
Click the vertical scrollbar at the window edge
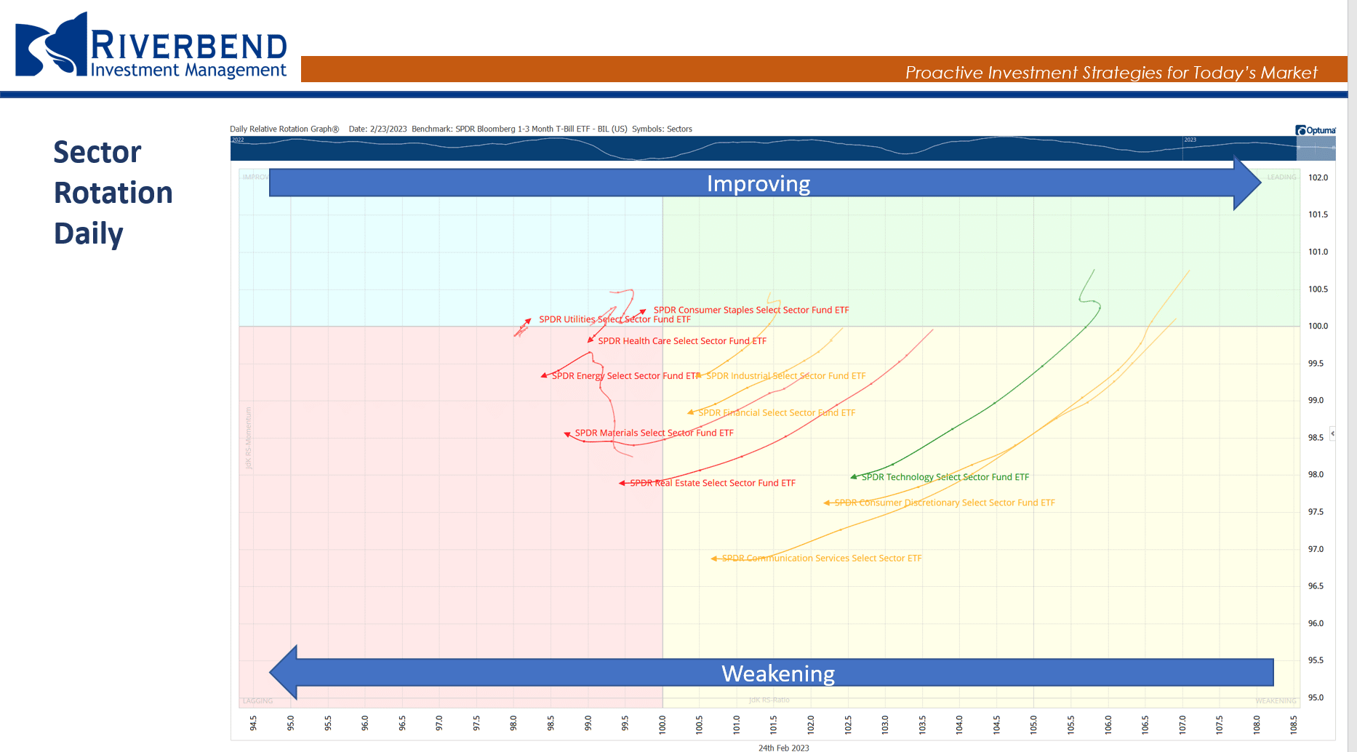click(1352, 376)
